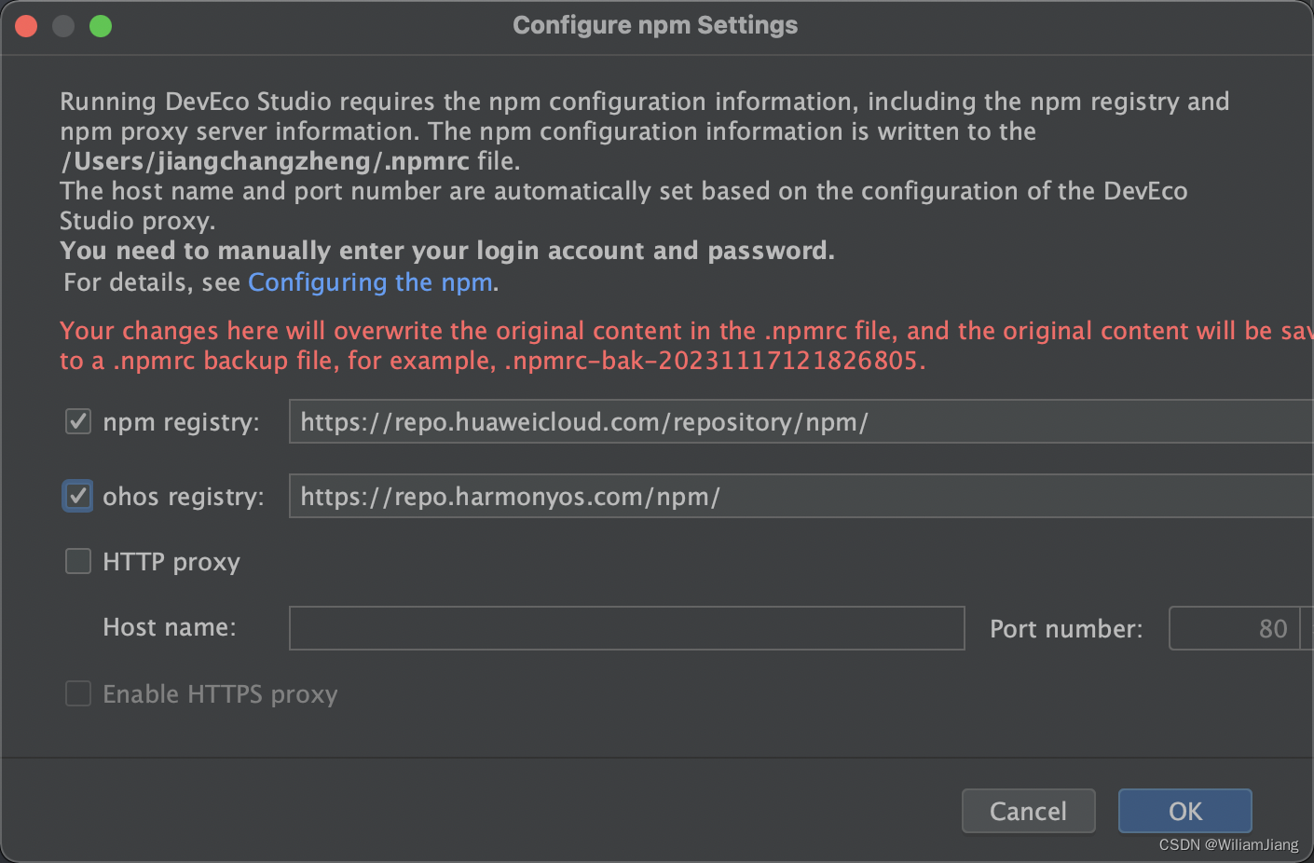1314x863 pixels.
Task: Click the red overwrite warning text
Action: (x=686, y=346)
